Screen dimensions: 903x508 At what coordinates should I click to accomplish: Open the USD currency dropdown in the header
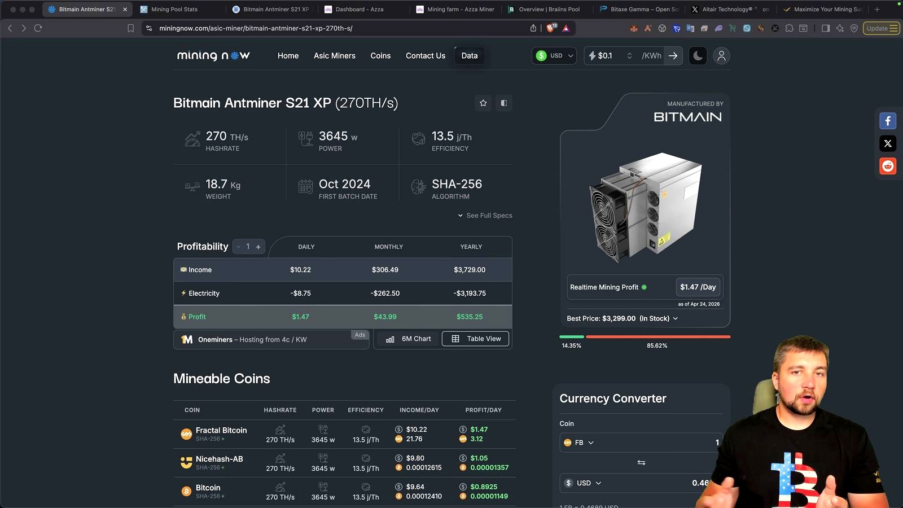(x=554, y=56)
